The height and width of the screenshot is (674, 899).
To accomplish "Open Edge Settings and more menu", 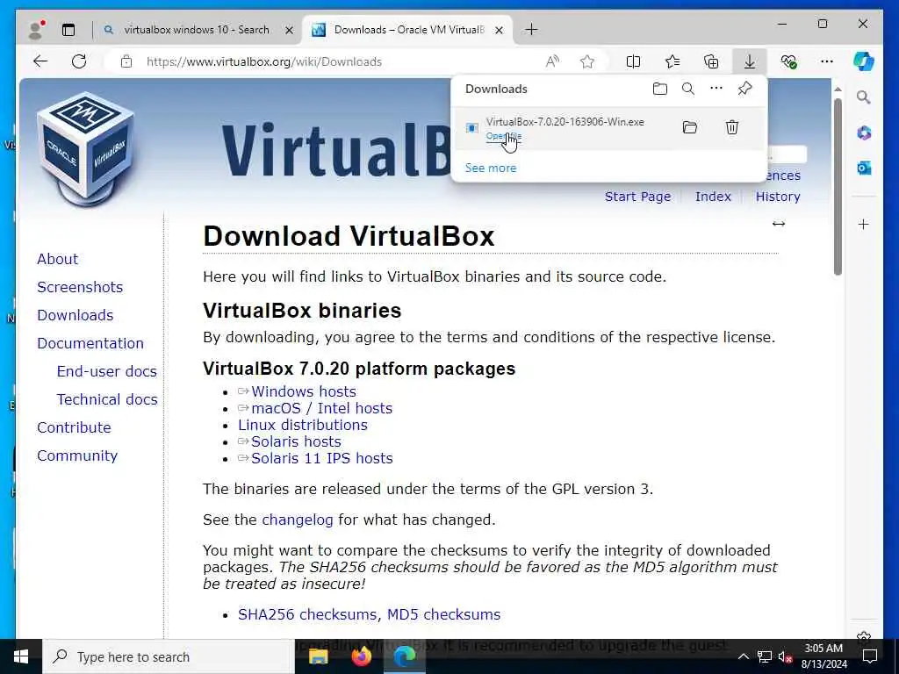I will click(827, 61).
